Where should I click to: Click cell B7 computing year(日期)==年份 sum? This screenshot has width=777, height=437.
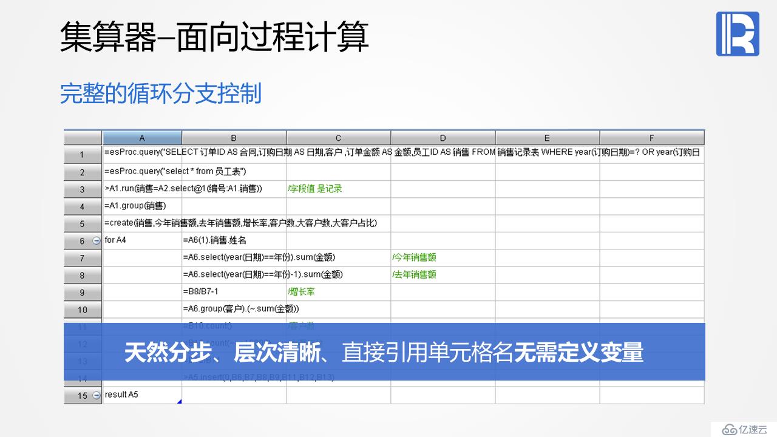click(234, 258)
